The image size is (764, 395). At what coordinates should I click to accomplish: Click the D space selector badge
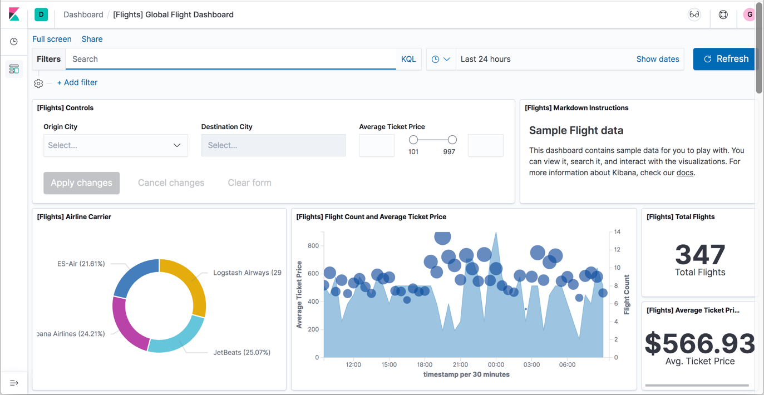tap(41, 14)
